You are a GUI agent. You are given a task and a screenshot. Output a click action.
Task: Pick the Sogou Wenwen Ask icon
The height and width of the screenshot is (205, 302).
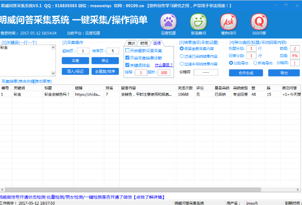(228, 22)
